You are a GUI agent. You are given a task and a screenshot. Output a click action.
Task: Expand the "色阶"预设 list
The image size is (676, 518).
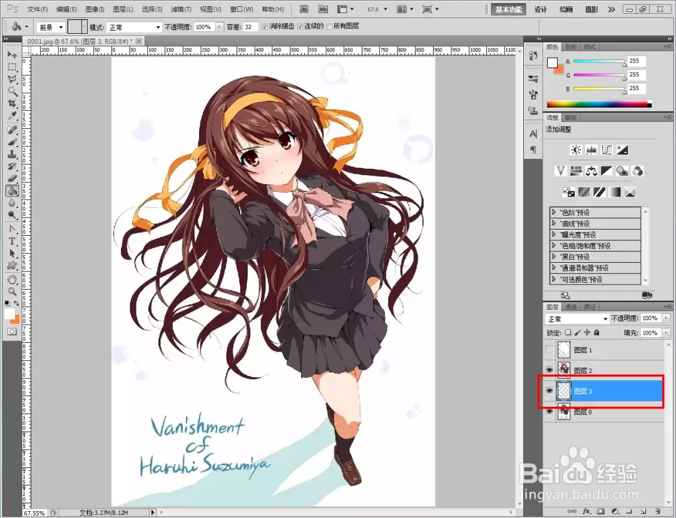point(554,212)
